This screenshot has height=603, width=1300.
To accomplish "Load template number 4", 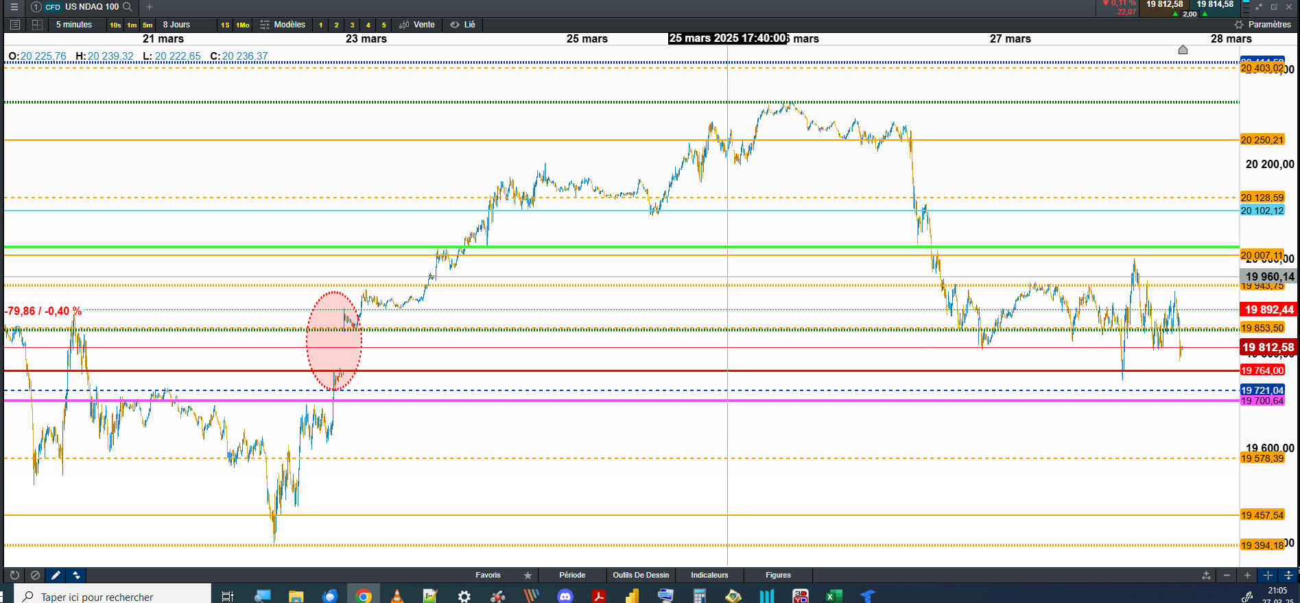I will 368,25.
